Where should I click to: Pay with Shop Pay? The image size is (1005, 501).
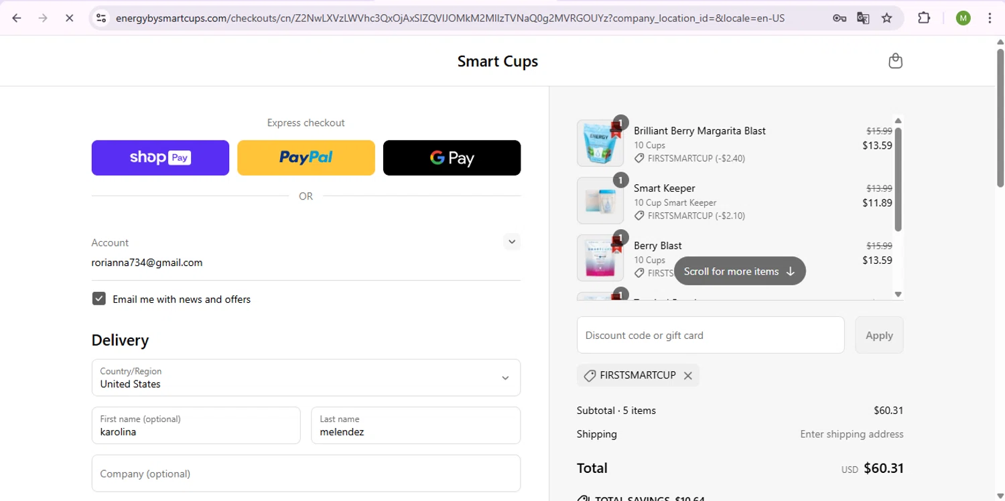point(160,157)
